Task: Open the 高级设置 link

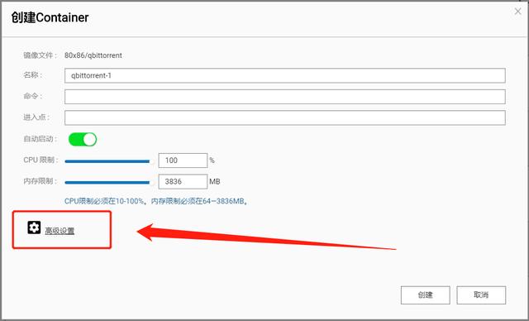Action: 60,231
